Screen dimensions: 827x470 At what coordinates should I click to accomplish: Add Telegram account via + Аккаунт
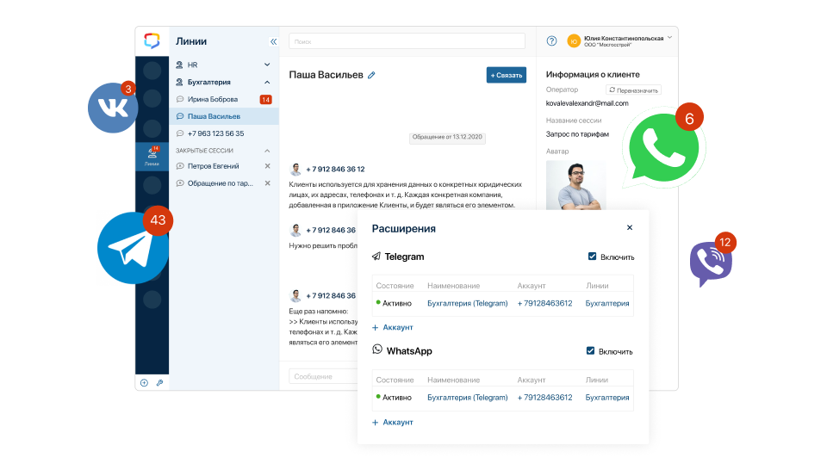(x=393, y=327)
